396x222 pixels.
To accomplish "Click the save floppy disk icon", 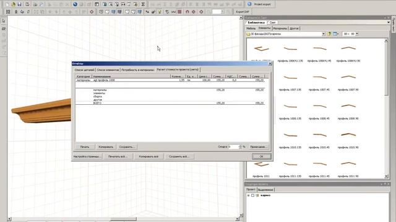I will [19, 4].
